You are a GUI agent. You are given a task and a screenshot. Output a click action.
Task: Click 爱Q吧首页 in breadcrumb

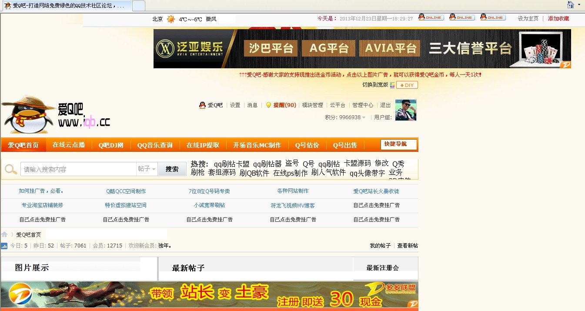click(29, 234)
